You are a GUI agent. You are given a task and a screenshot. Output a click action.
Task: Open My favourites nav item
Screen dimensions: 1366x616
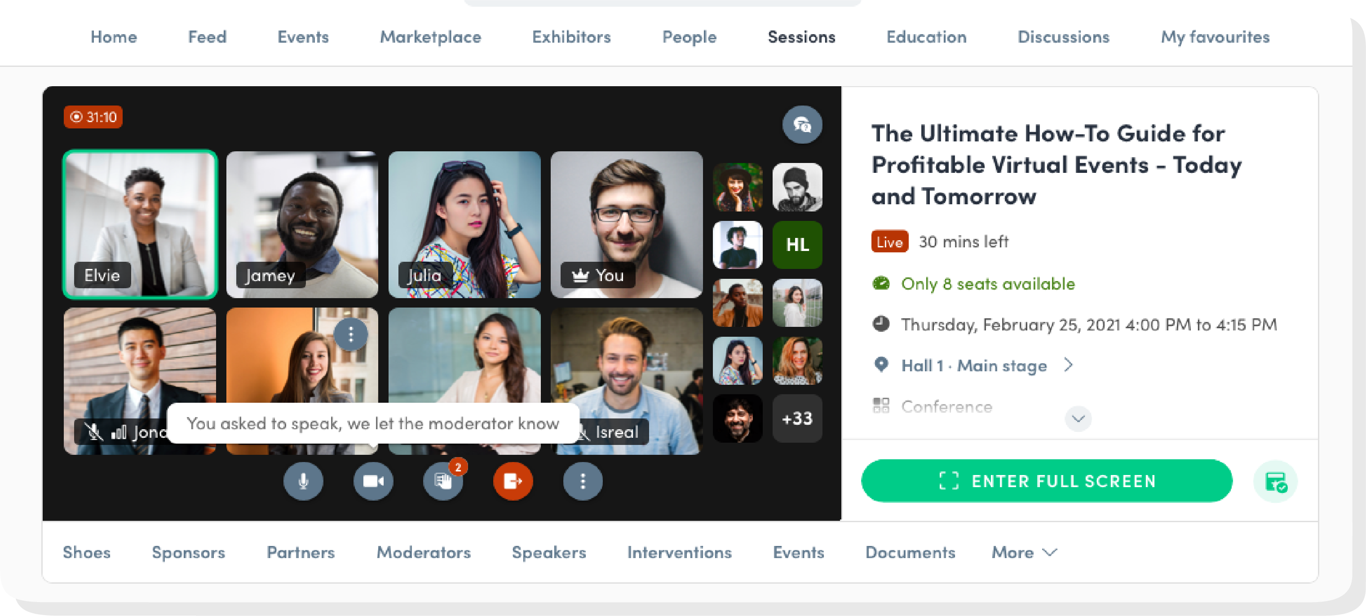pyautogui.click(x=1215, y=36)
